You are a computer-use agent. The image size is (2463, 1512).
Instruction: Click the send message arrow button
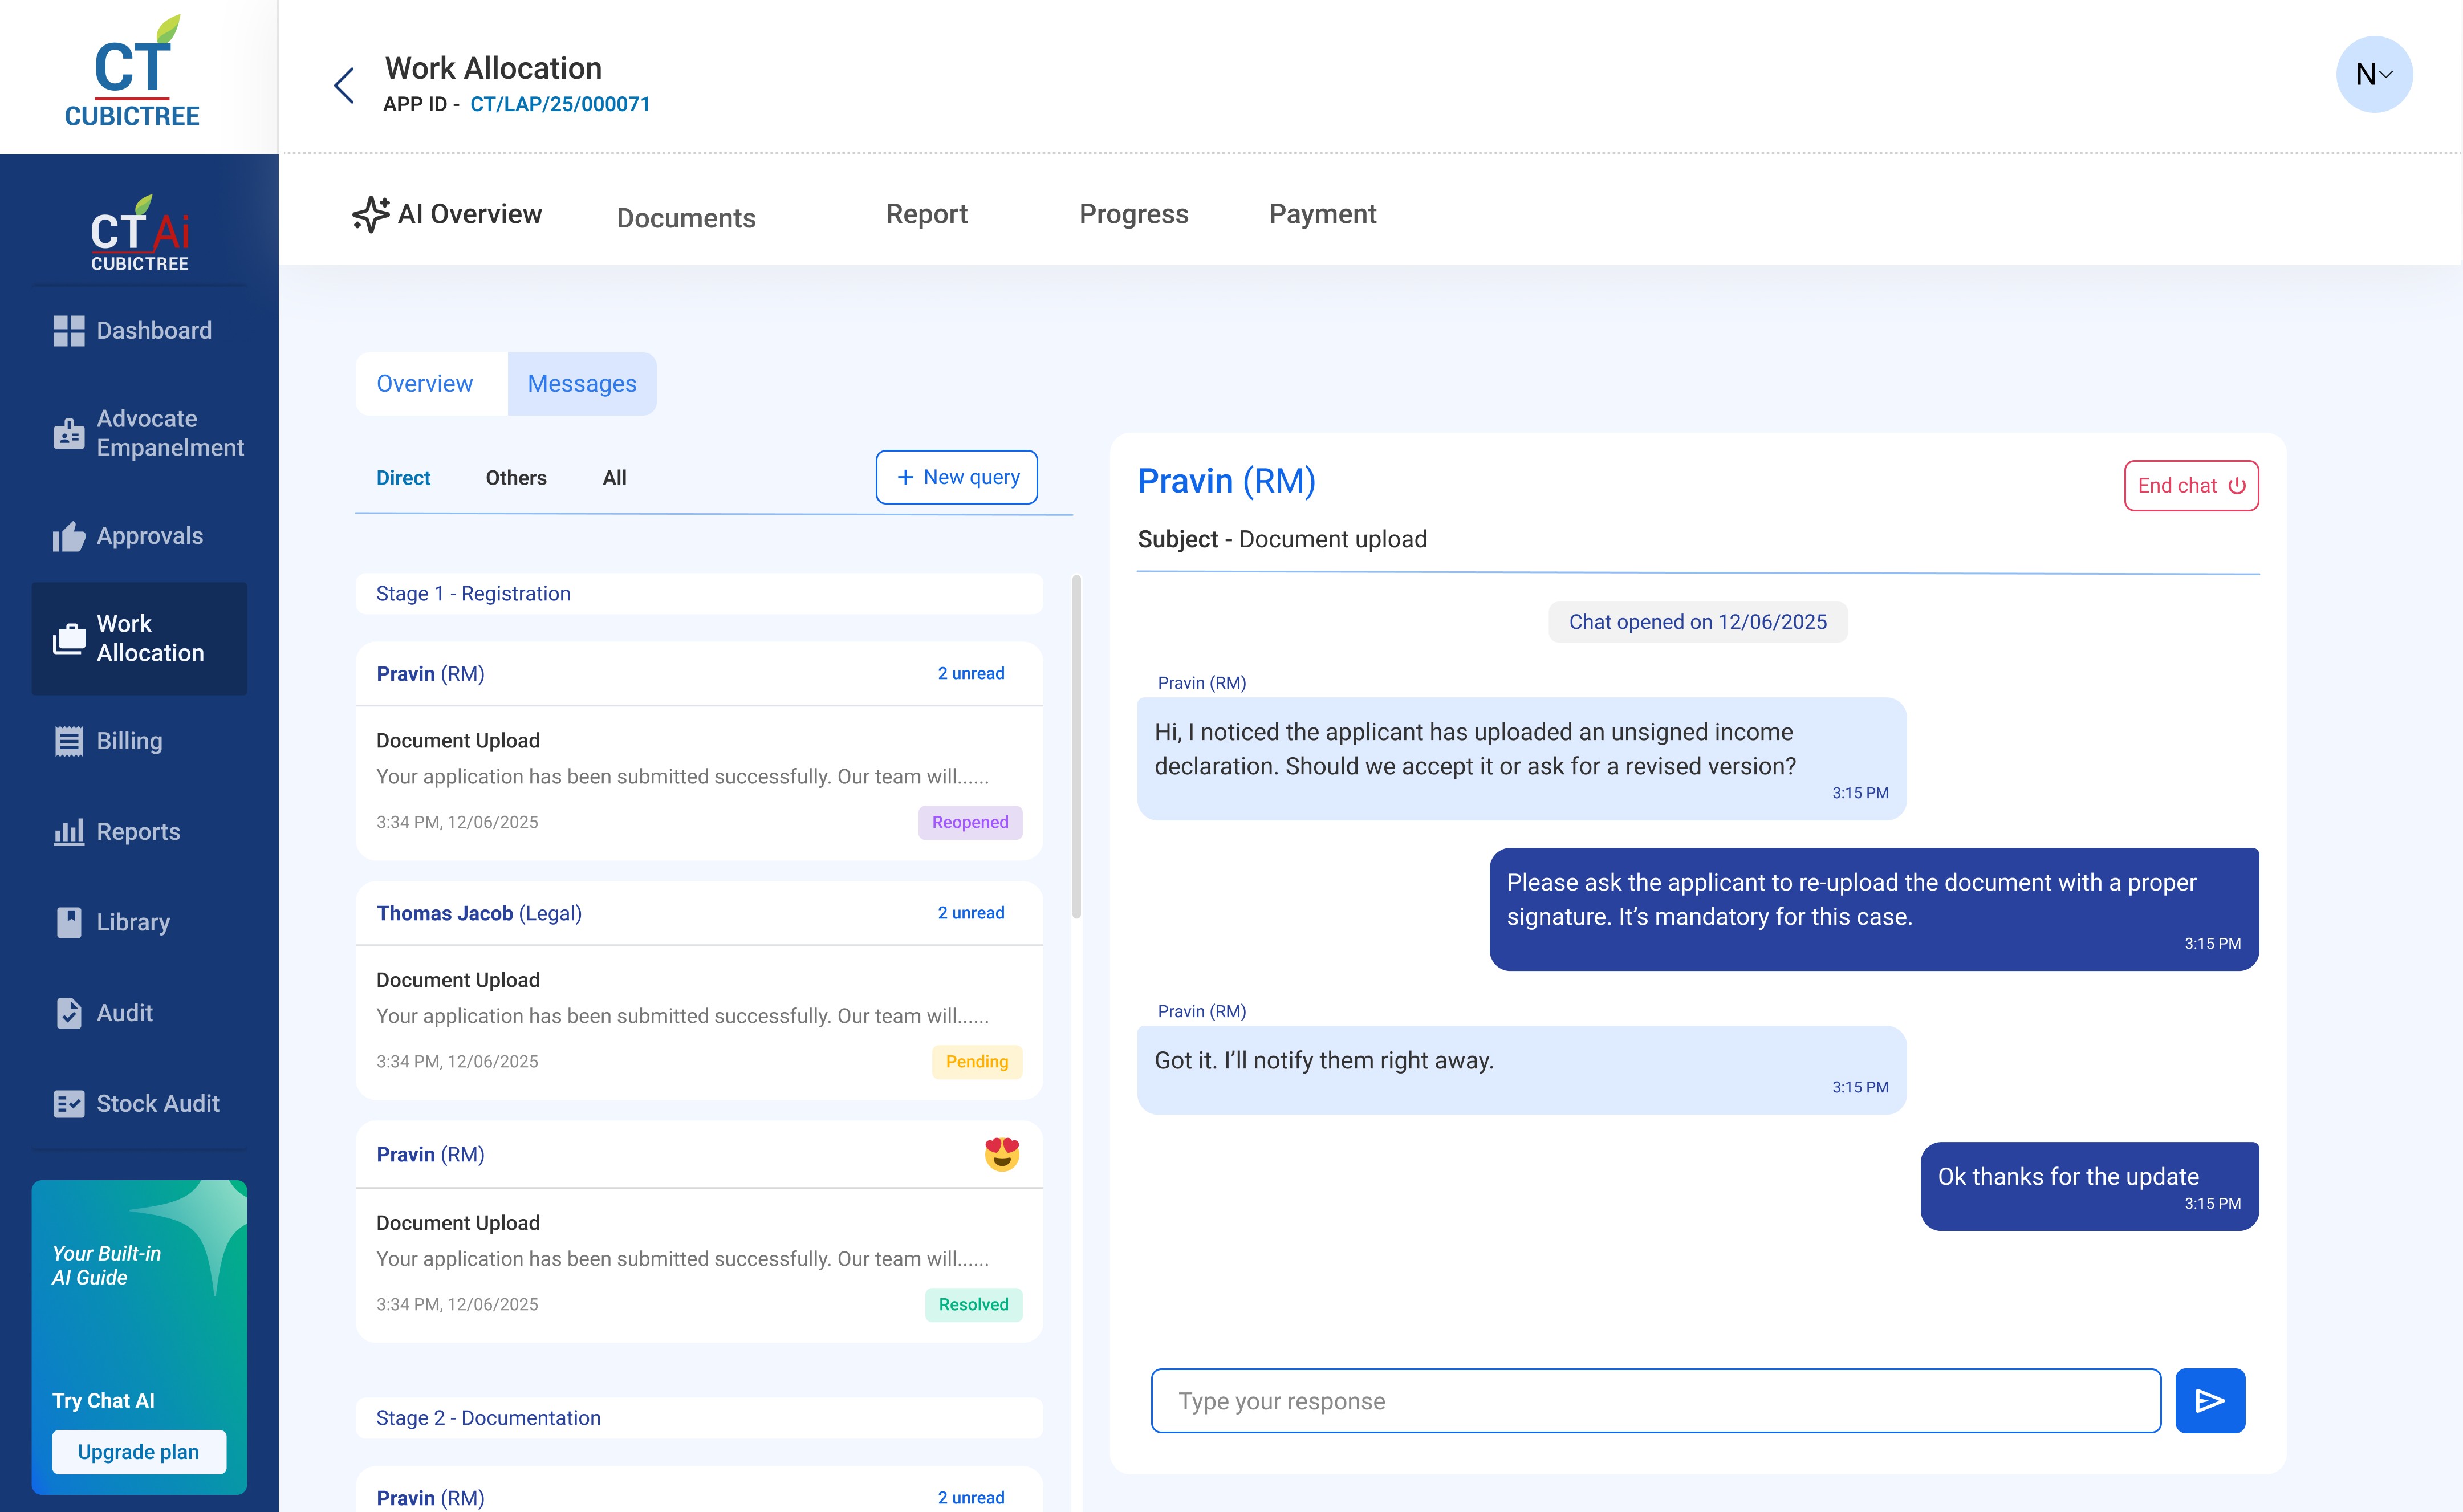coord(2209,1400)
